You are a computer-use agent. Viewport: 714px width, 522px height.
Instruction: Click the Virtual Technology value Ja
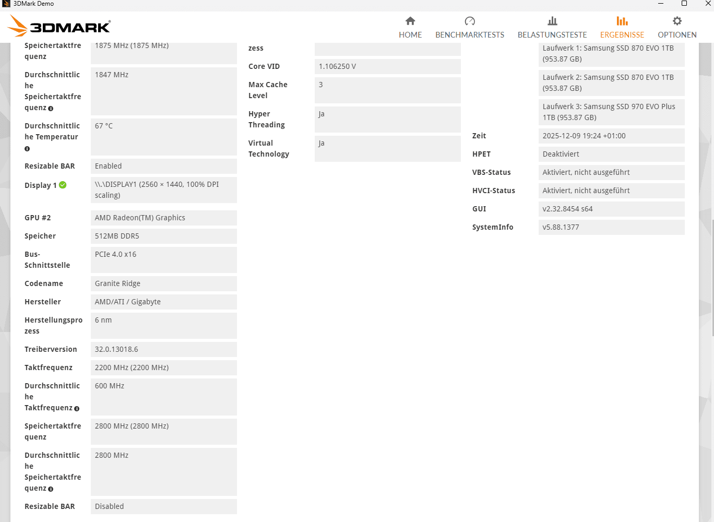click(388, 149)
